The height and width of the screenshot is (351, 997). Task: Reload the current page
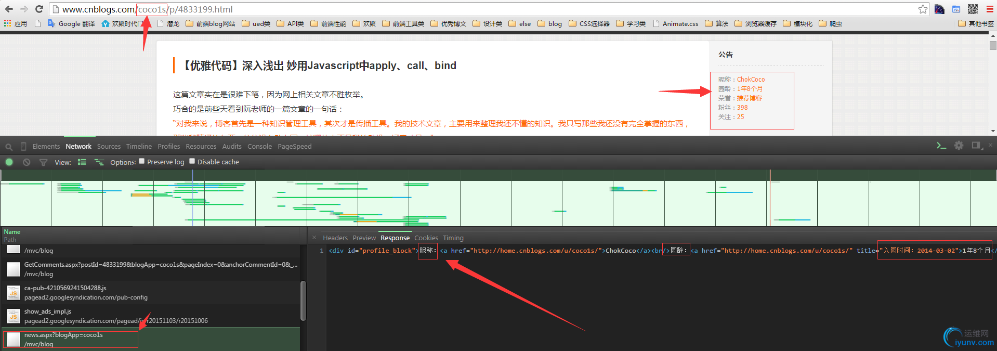(x=39, y=9)
